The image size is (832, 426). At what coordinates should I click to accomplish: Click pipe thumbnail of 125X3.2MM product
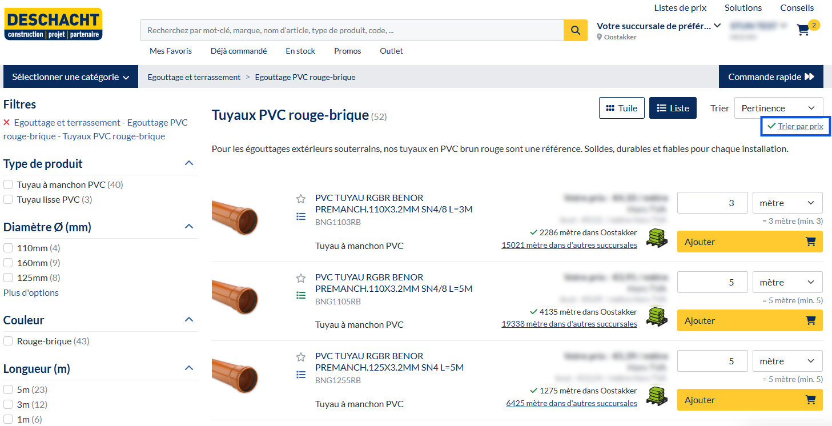tap(235, 376)
